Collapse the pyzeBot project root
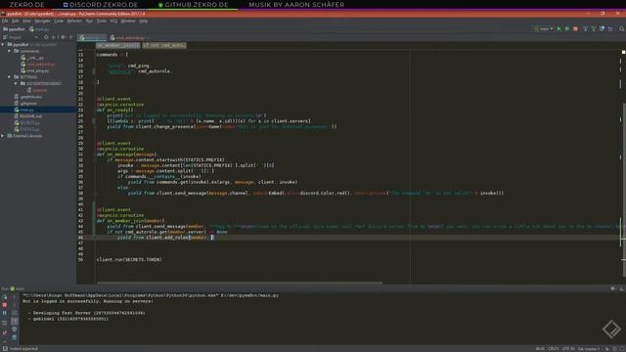Screen dimensions: 626x352 click(3, 44)
